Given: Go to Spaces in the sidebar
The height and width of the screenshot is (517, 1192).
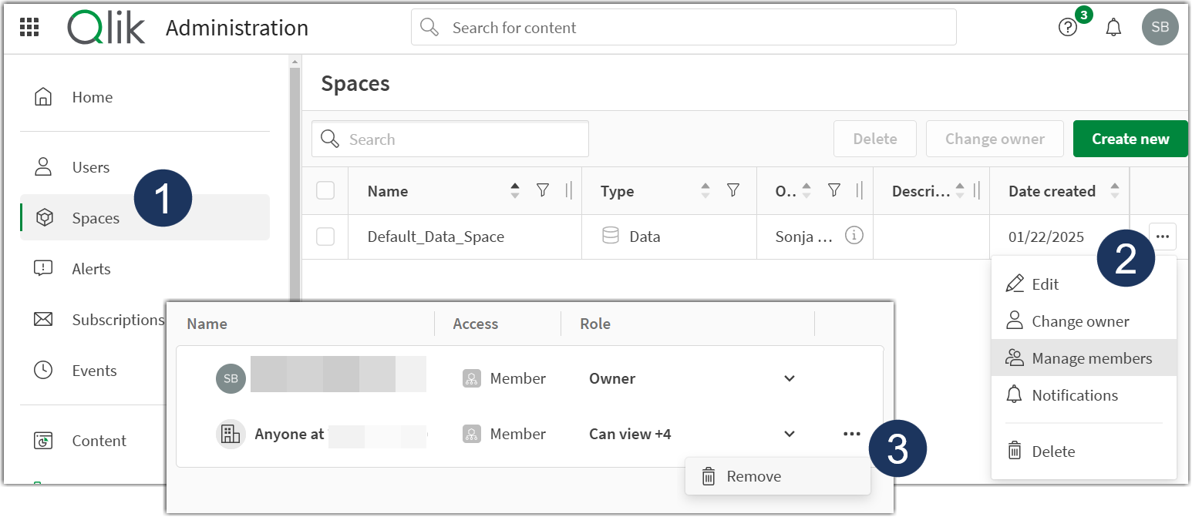Looking at the screenshot, I should click(145, 218).
